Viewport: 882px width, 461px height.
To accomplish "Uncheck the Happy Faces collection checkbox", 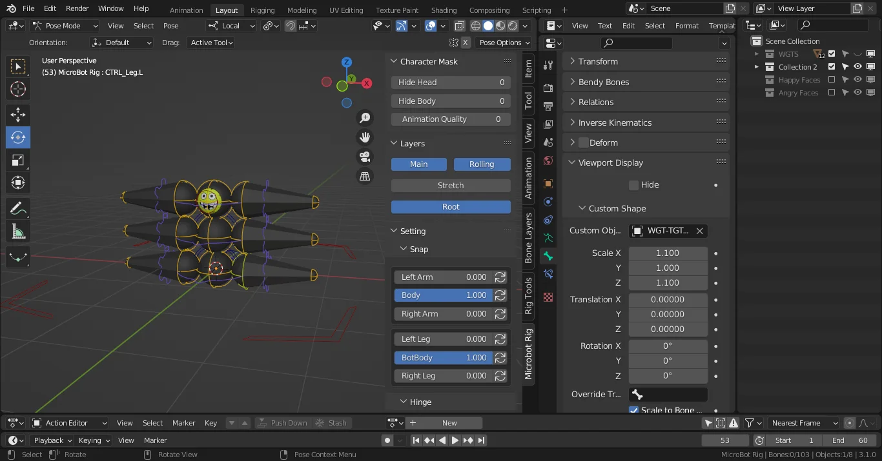I will 832,79.
